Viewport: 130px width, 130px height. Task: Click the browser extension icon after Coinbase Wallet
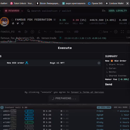(x=127, y=3)
